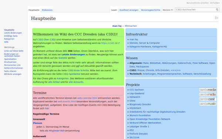Screen dimensions: 222x139
Task: Select the Hauptseite page tab
Action: click(x=34, y=10)
